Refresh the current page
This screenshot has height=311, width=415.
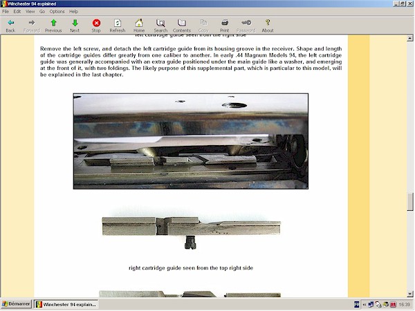pyautogui.click(x=118, y=26)
